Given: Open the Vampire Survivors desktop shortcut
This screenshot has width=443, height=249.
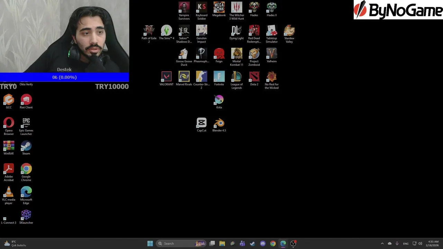Looking at the screenshot, I should [184, 11].
